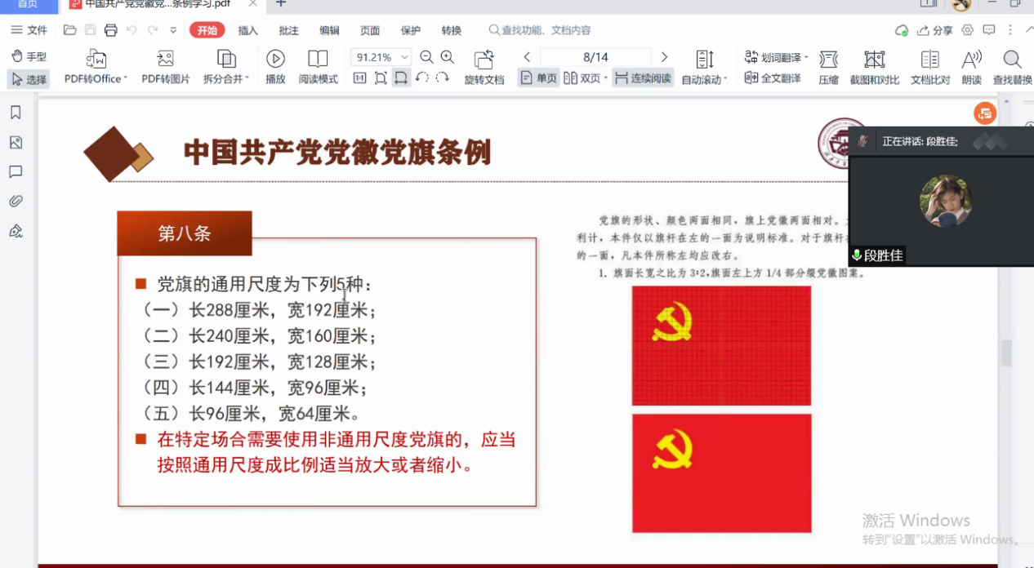Open the 91.21% zoom level dropdown

click(404, 57)
